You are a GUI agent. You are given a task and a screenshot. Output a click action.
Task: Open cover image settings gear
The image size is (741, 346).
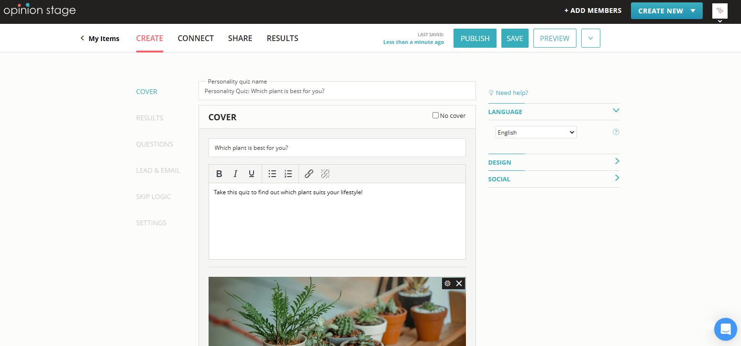448,283
